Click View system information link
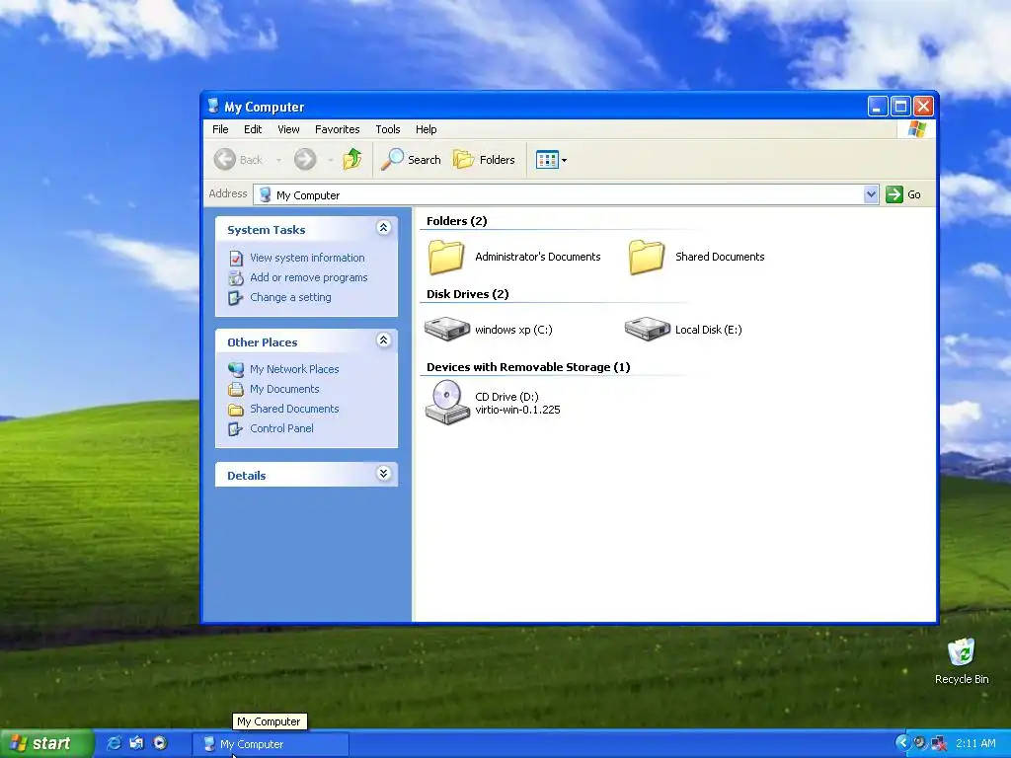Screen dimensions: 1011x758 click(307, 258)
